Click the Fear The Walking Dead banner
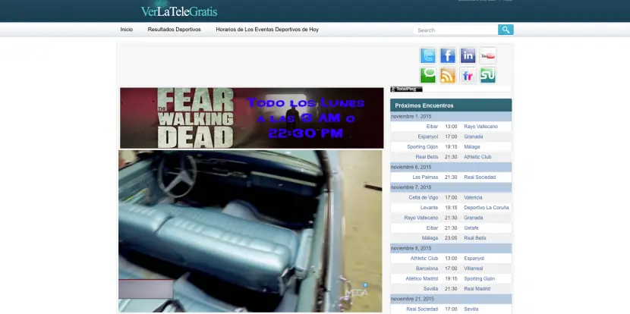Screen dimensions: 630x314 tap(252, 118)
